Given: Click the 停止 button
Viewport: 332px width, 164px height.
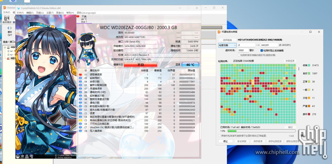Looking at the screenshot, I should pos(226,141).
